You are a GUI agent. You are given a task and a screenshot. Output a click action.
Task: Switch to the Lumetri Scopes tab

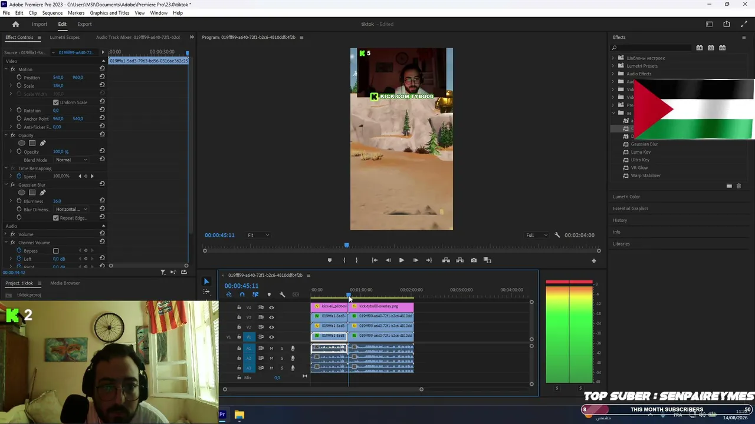tap(65, 37)
